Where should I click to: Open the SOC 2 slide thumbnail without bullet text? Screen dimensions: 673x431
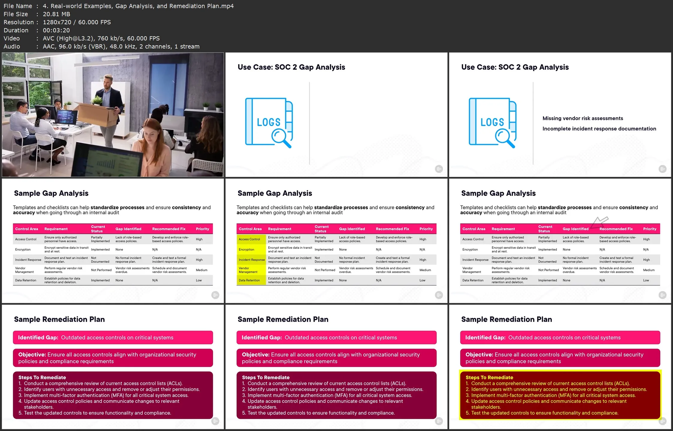click(336, 115)
